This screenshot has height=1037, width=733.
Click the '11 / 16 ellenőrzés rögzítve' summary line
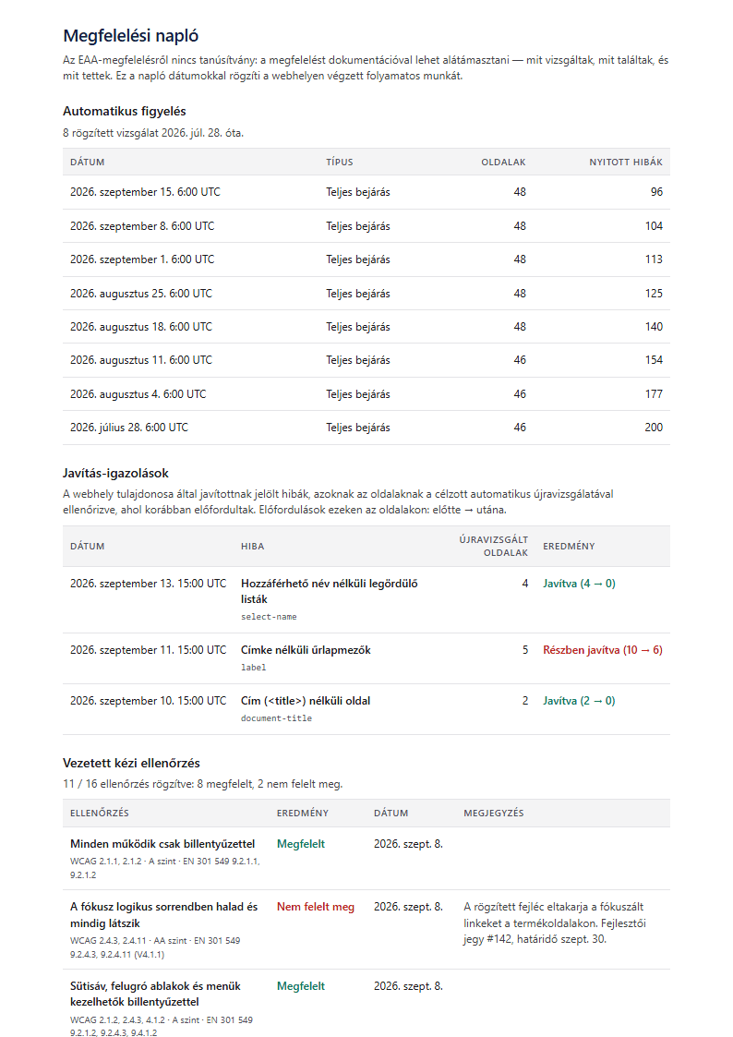click(x=203, y=784)
